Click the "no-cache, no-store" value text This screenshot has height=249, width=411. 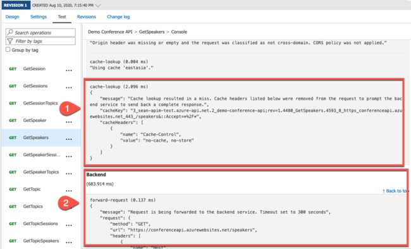click(x=168, y=140)
